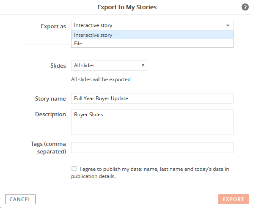Open help via the question mark icon
This screenshot has width=253, height=208.
[x=245, y=7]
